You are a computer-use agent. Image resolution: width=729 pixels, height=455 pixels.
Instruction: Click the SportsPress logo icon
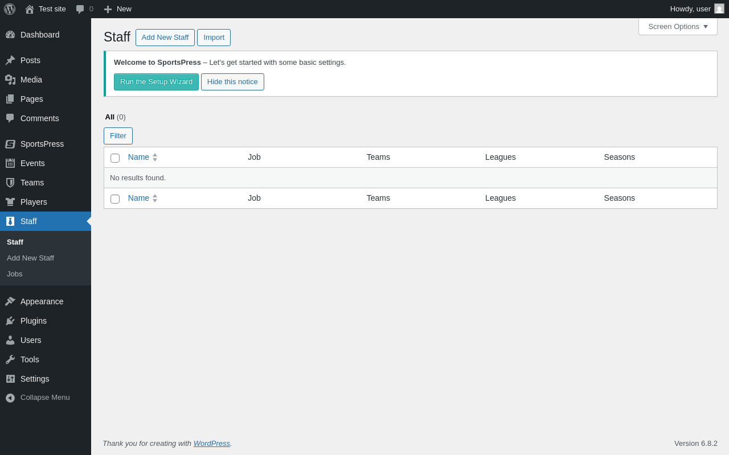(x=10, y=144)
